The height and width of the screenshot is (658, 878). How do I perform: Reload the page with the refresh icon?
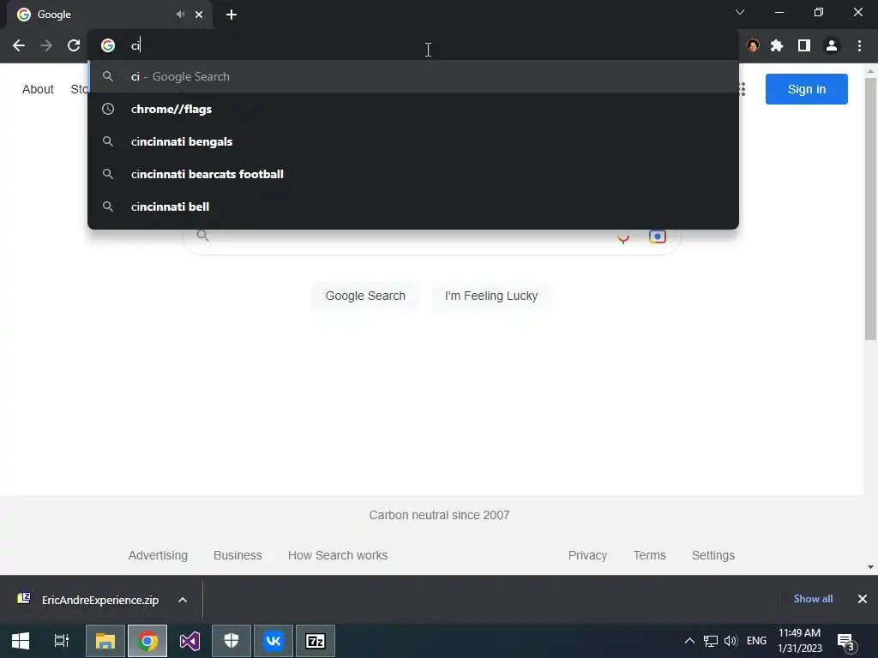click(74, 45)
